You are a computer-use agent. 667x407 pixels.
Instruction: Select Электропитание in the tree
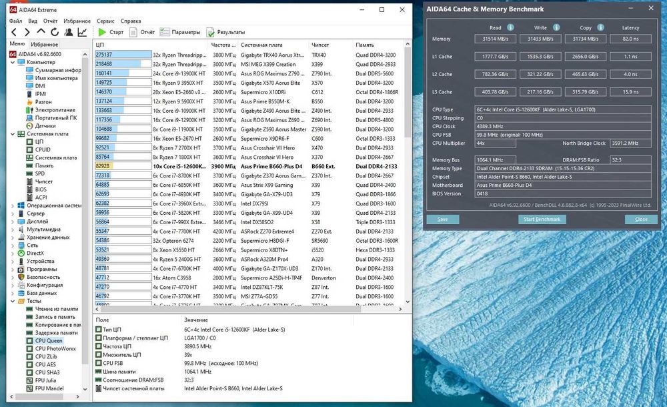51,110
